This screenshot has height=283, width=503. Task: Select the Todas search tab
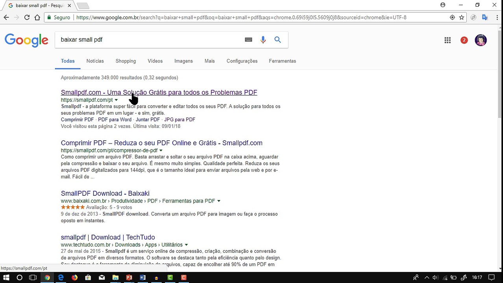(x=68, y=61)
